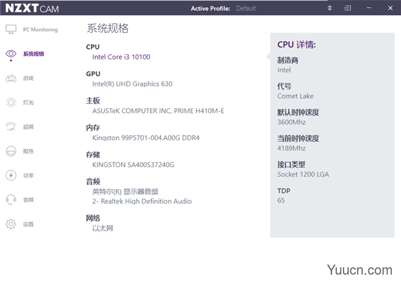This screenshot has height=290, width=401.
Task: Select 2- Realtek High Definition Audio entry
Action: click(142, 201)
